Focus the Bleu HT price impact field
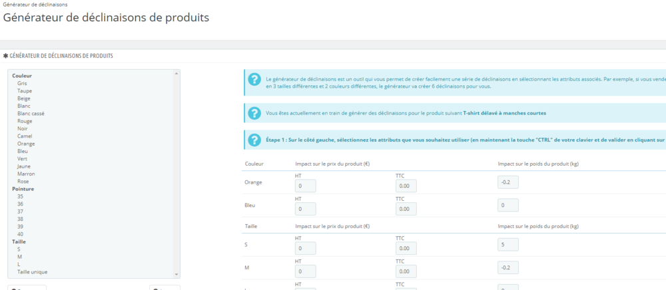 pyautogui.click(x=305, y=209)
